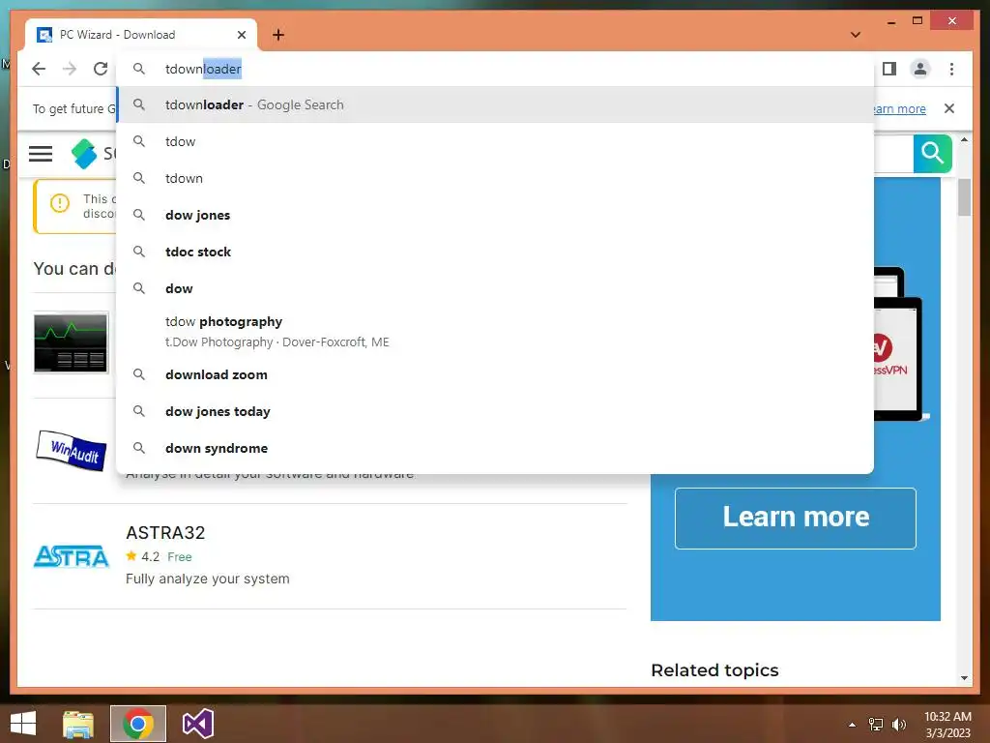Show hidden system tray icons
The width and height of the screenshot is (990, 743).
853,725
